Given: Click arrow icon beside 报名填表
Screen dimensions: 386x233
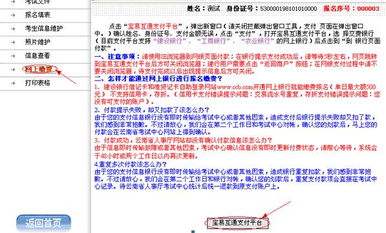Looking at the screenshot, I should (x=13, y=15).
